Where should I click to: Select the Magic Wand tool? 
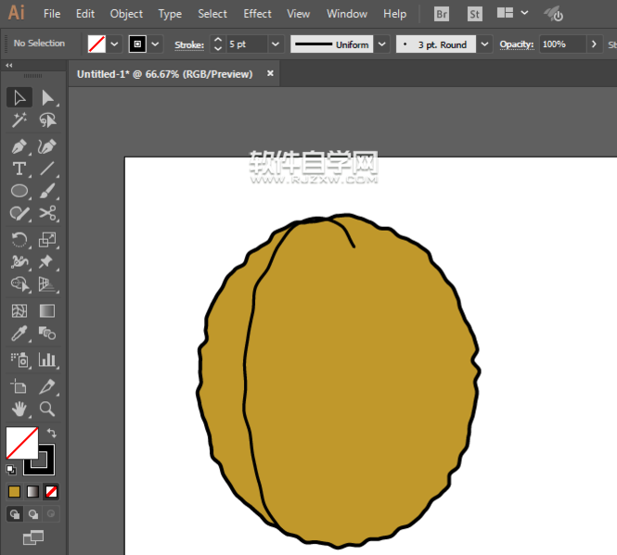coord(19,120)
